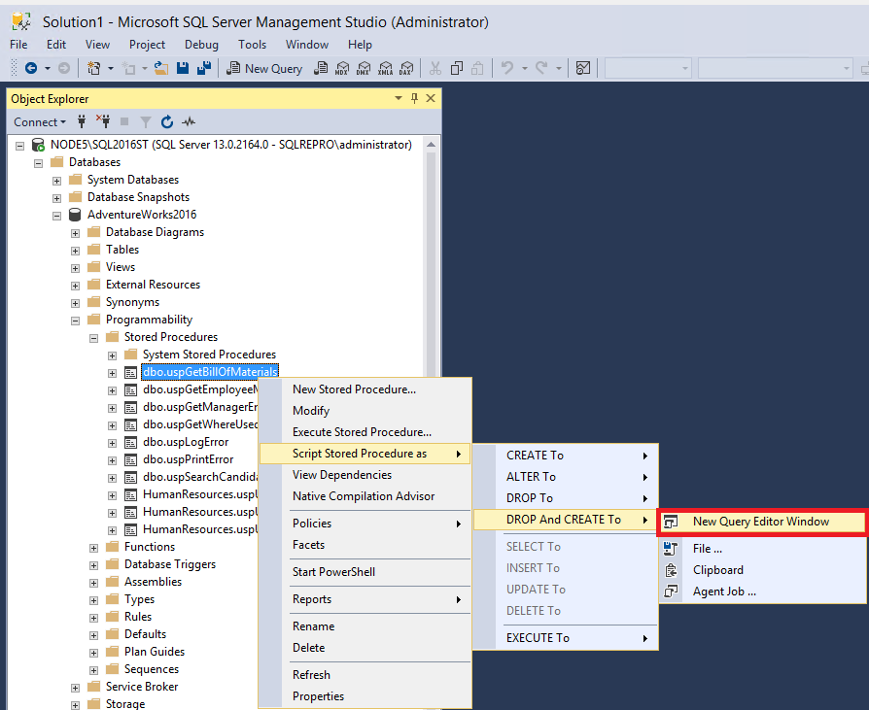869x710 pixels.
Task: Open the ALTER To submenu
Action: coord(566,477)
